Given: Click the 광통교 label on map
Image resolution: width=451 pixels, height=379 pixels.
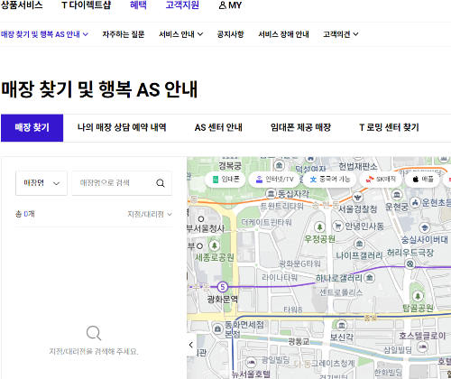Looking at the screenshot, I should pyautogui.click(x=299, y=341).
